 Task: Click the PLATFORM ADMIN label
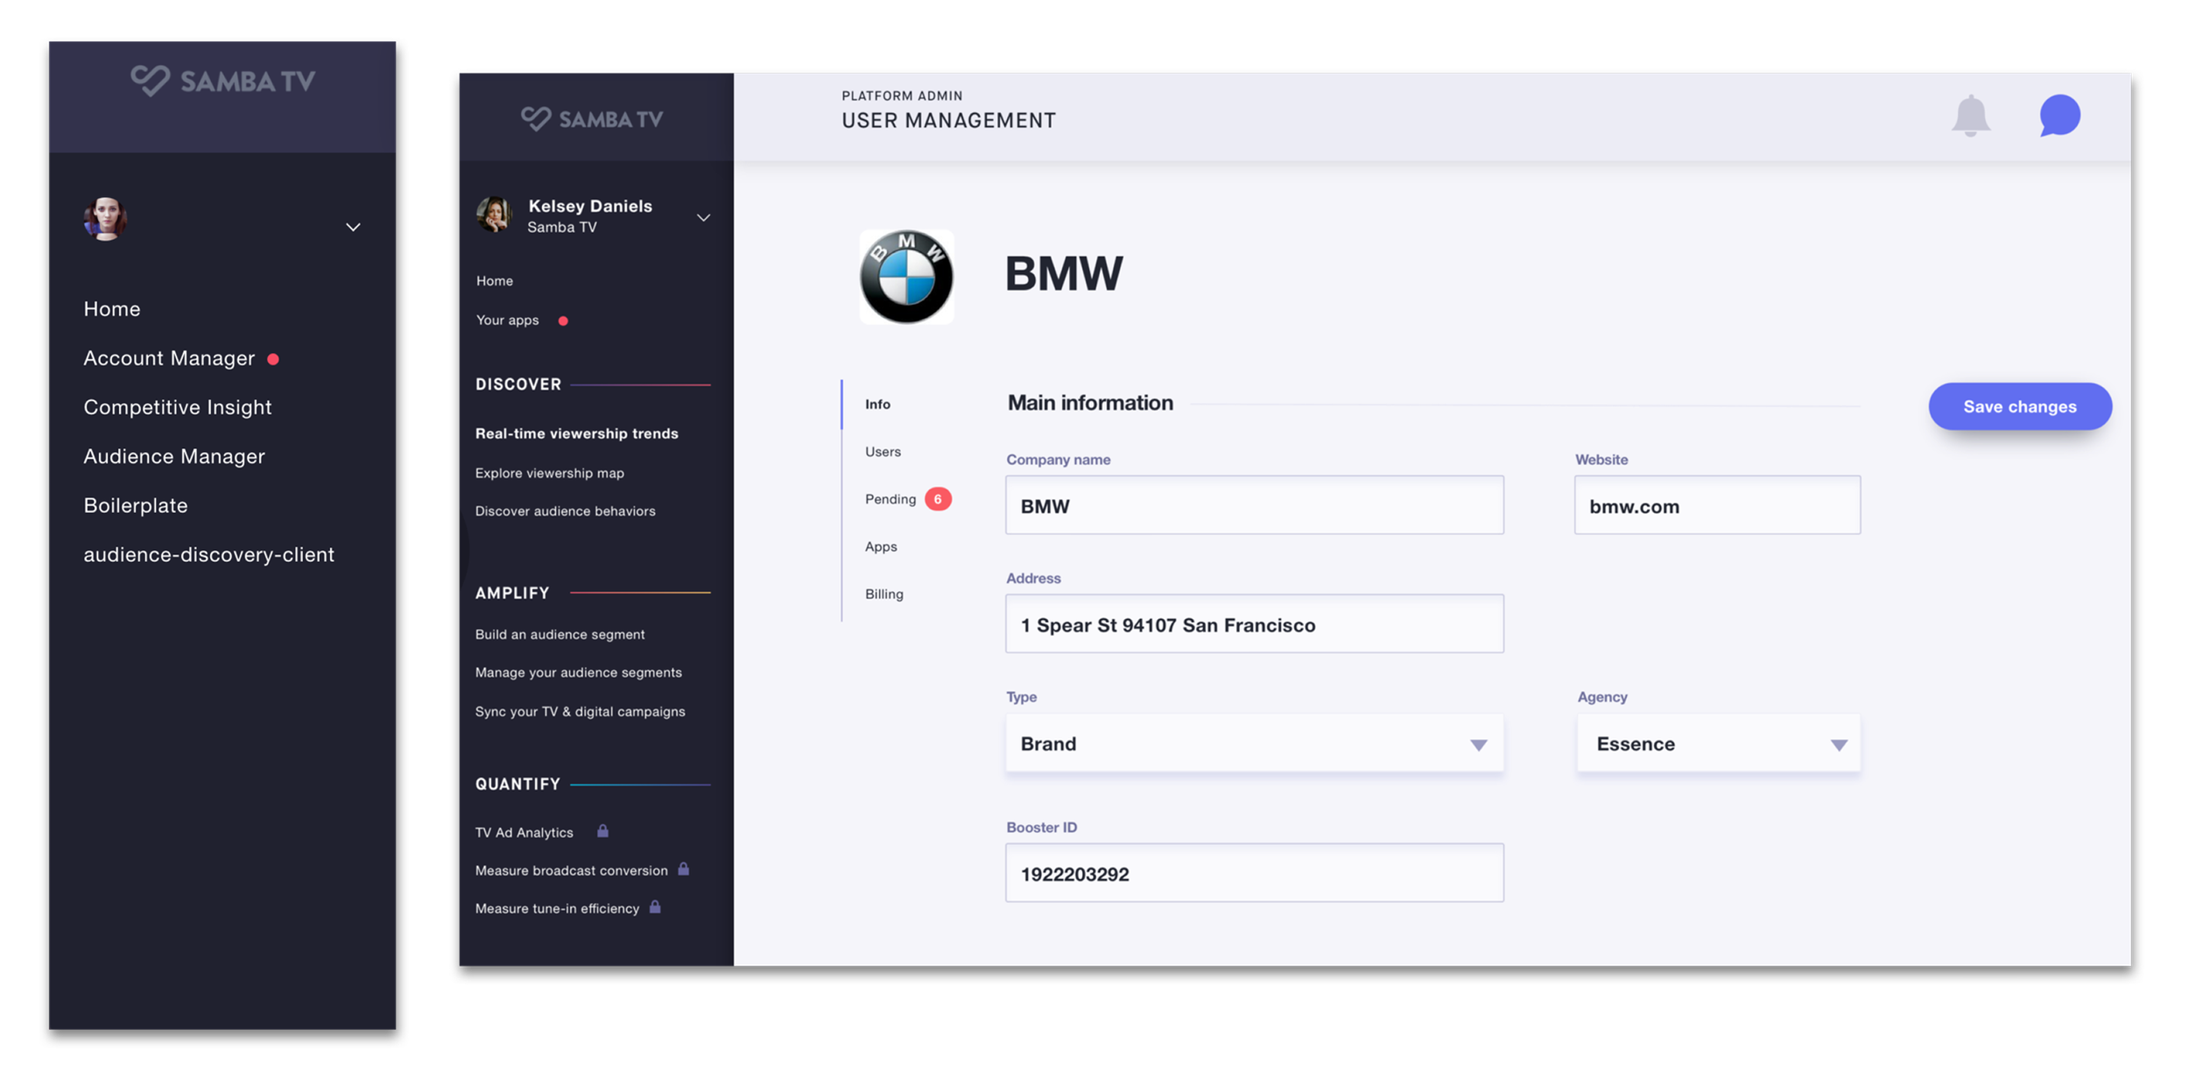click(902, 95)
